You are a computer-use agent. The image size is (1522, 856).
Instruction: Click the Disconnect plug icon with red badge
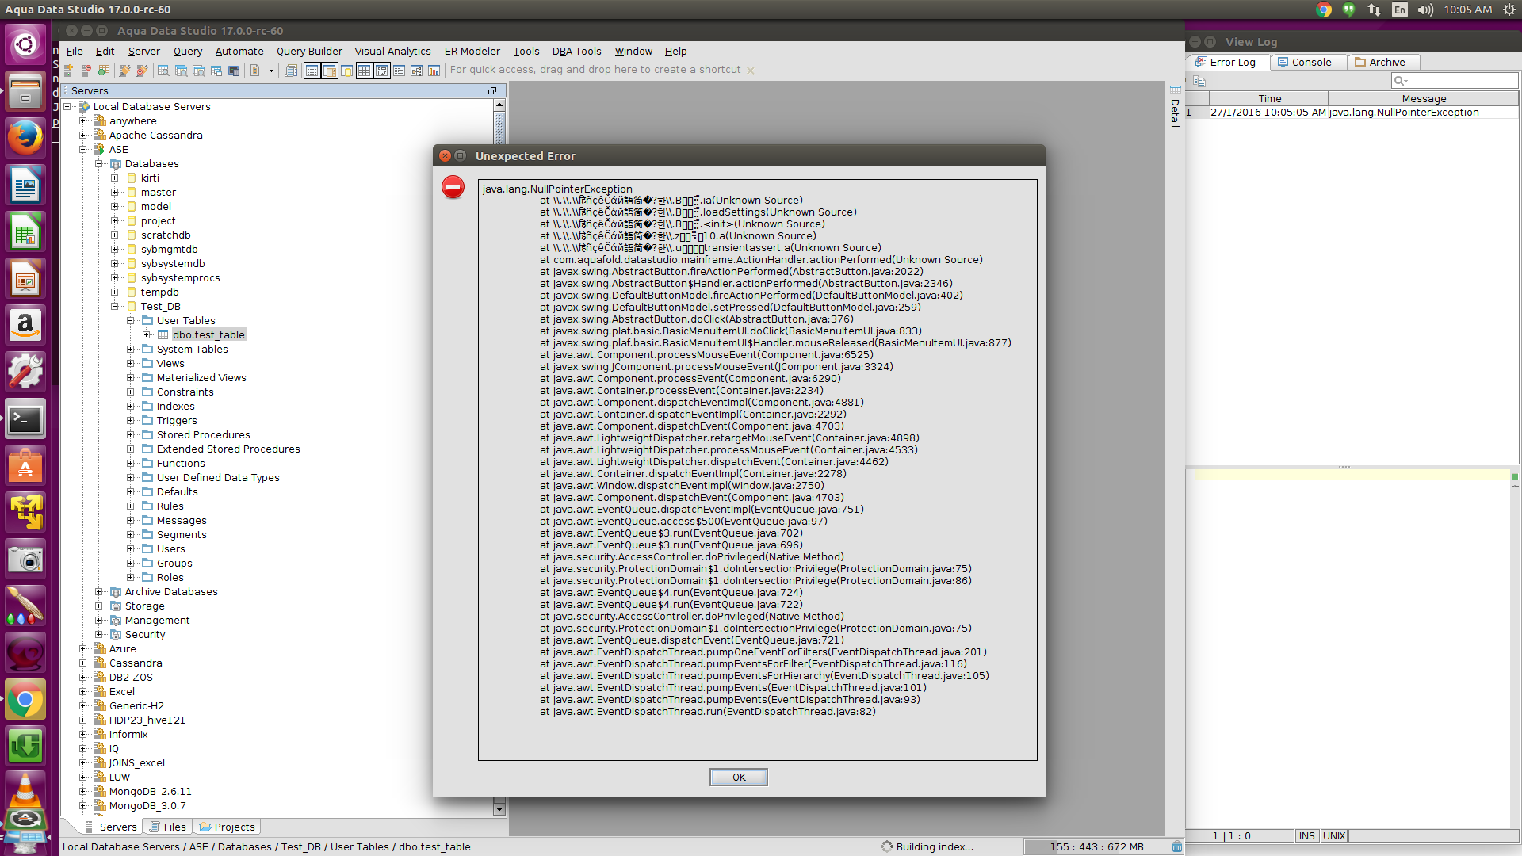coord(142,71)
